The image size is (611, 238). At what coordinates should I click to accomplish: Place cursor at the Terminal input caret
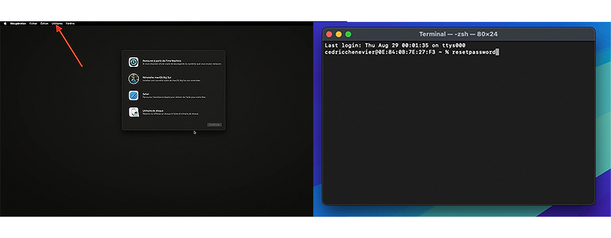pos(498,52)
